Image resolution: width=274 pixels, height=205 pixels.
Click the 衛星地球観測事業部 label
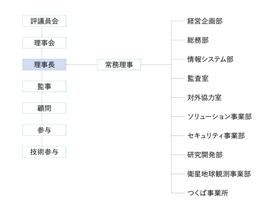[x=219, y=174]
